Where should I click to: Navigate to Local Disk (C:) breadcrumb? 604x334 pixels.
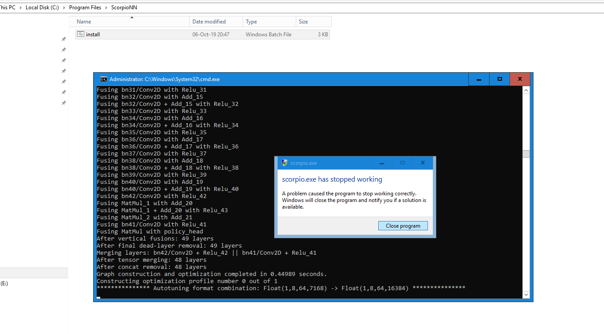point(42,8)
